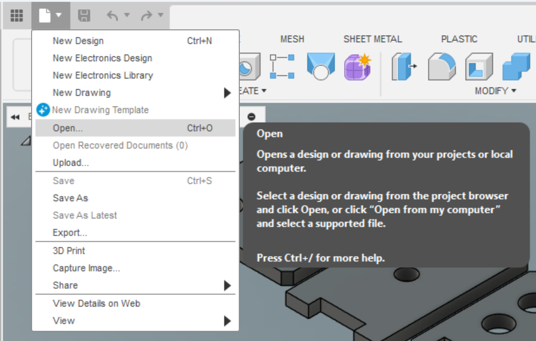536x341 pixels.
Task: Expand the View submenu
Action: pyautogui.click(x=227, y=321)
